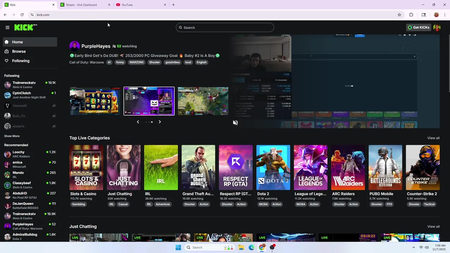Expand Show More in Following list
Viewport: 450px width, 253px height.
tap(12, 136)
